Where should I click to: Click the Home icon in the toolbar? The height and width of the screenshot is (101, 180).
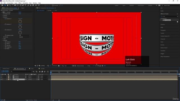(2, 5)
